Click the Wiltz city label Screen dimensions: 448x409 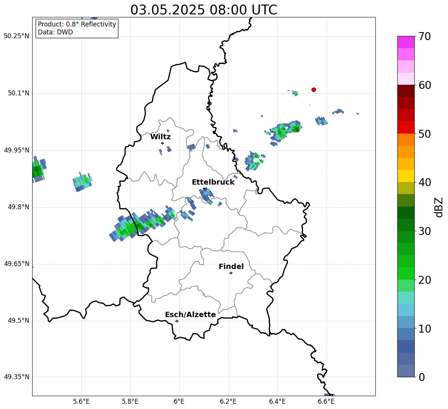coord(160,137)
